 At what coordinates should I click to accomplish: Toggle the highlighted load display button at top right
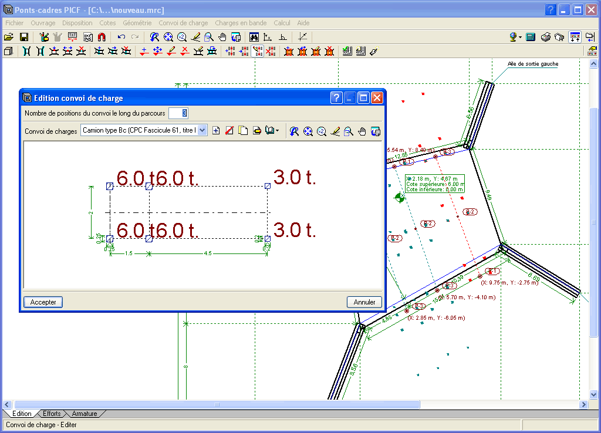[x=575, y=37]
